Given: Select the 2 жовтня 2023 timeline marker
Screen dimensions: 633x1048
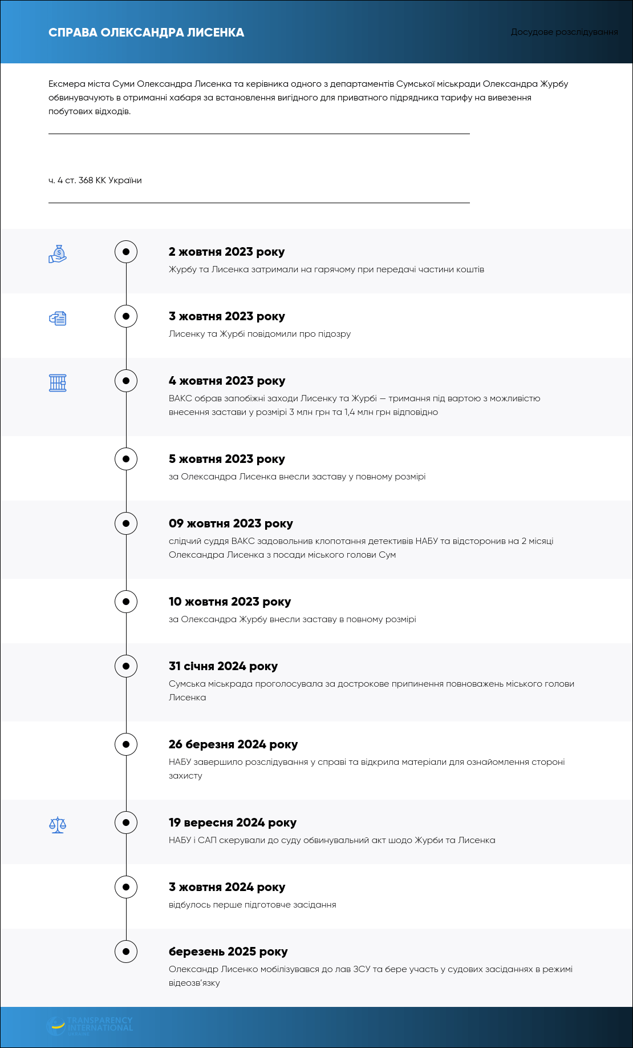Looking at the screenshot, I should pos(126,252).
